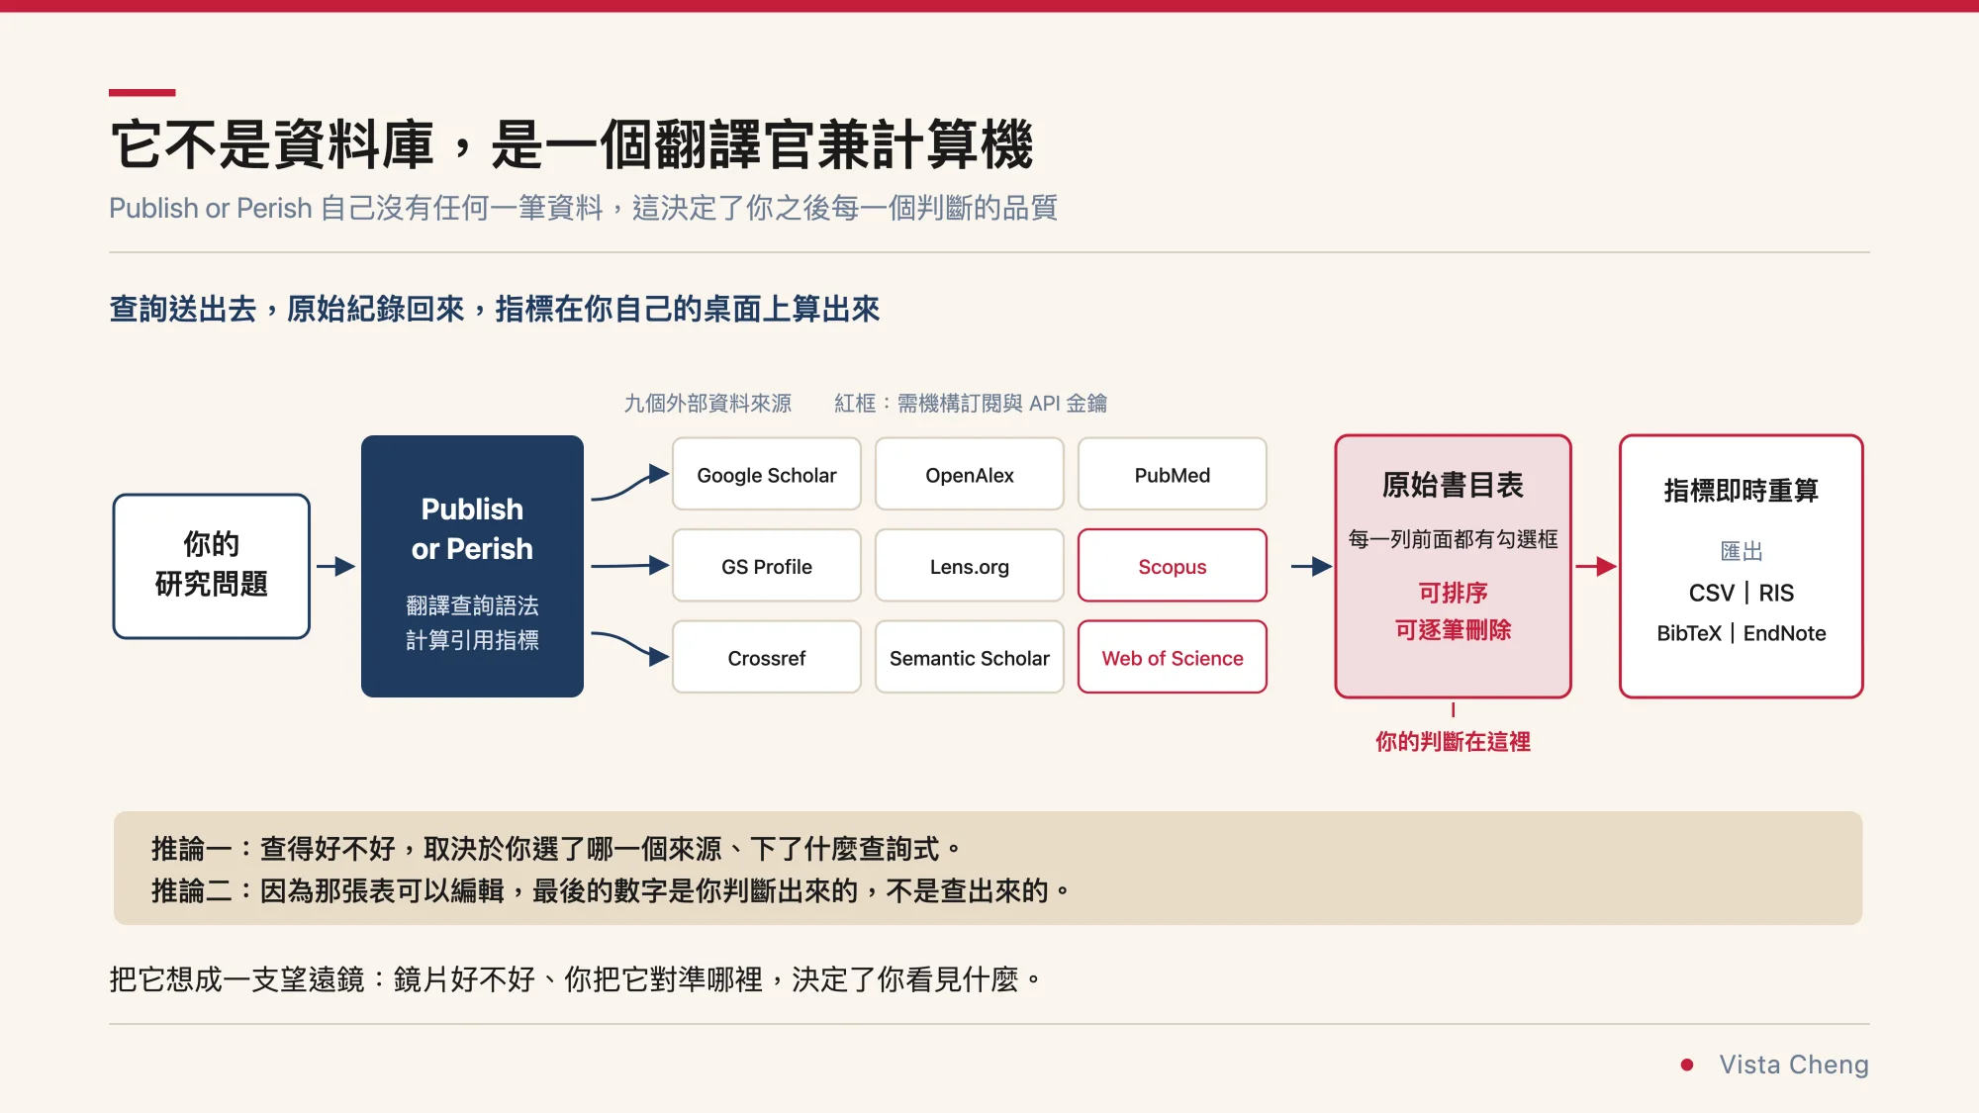Select the legend 紅框：需機構訂閱與 API 金鑰

[x=971, y=404]
